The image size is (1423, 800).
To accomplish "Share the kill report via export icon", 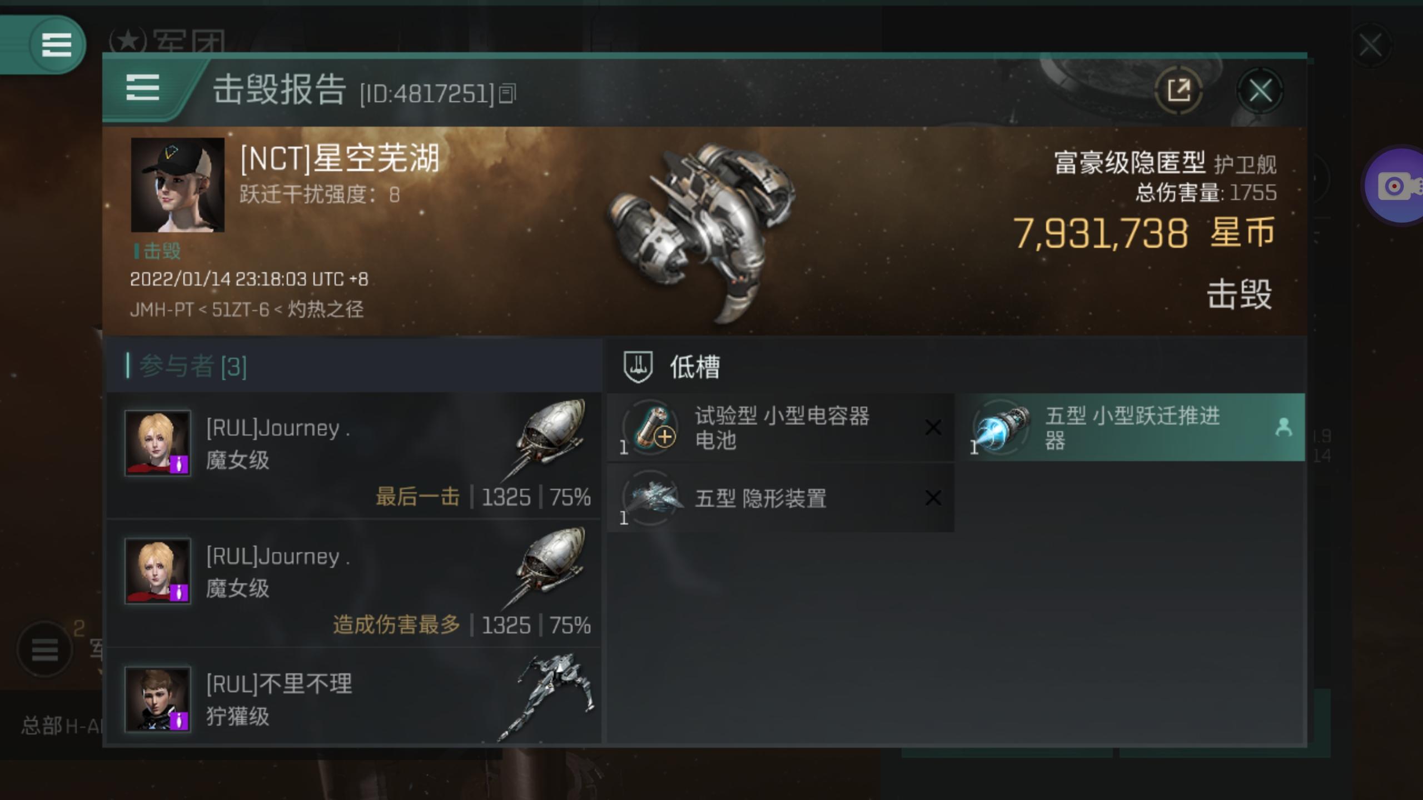I will (x=1178, y=91).
